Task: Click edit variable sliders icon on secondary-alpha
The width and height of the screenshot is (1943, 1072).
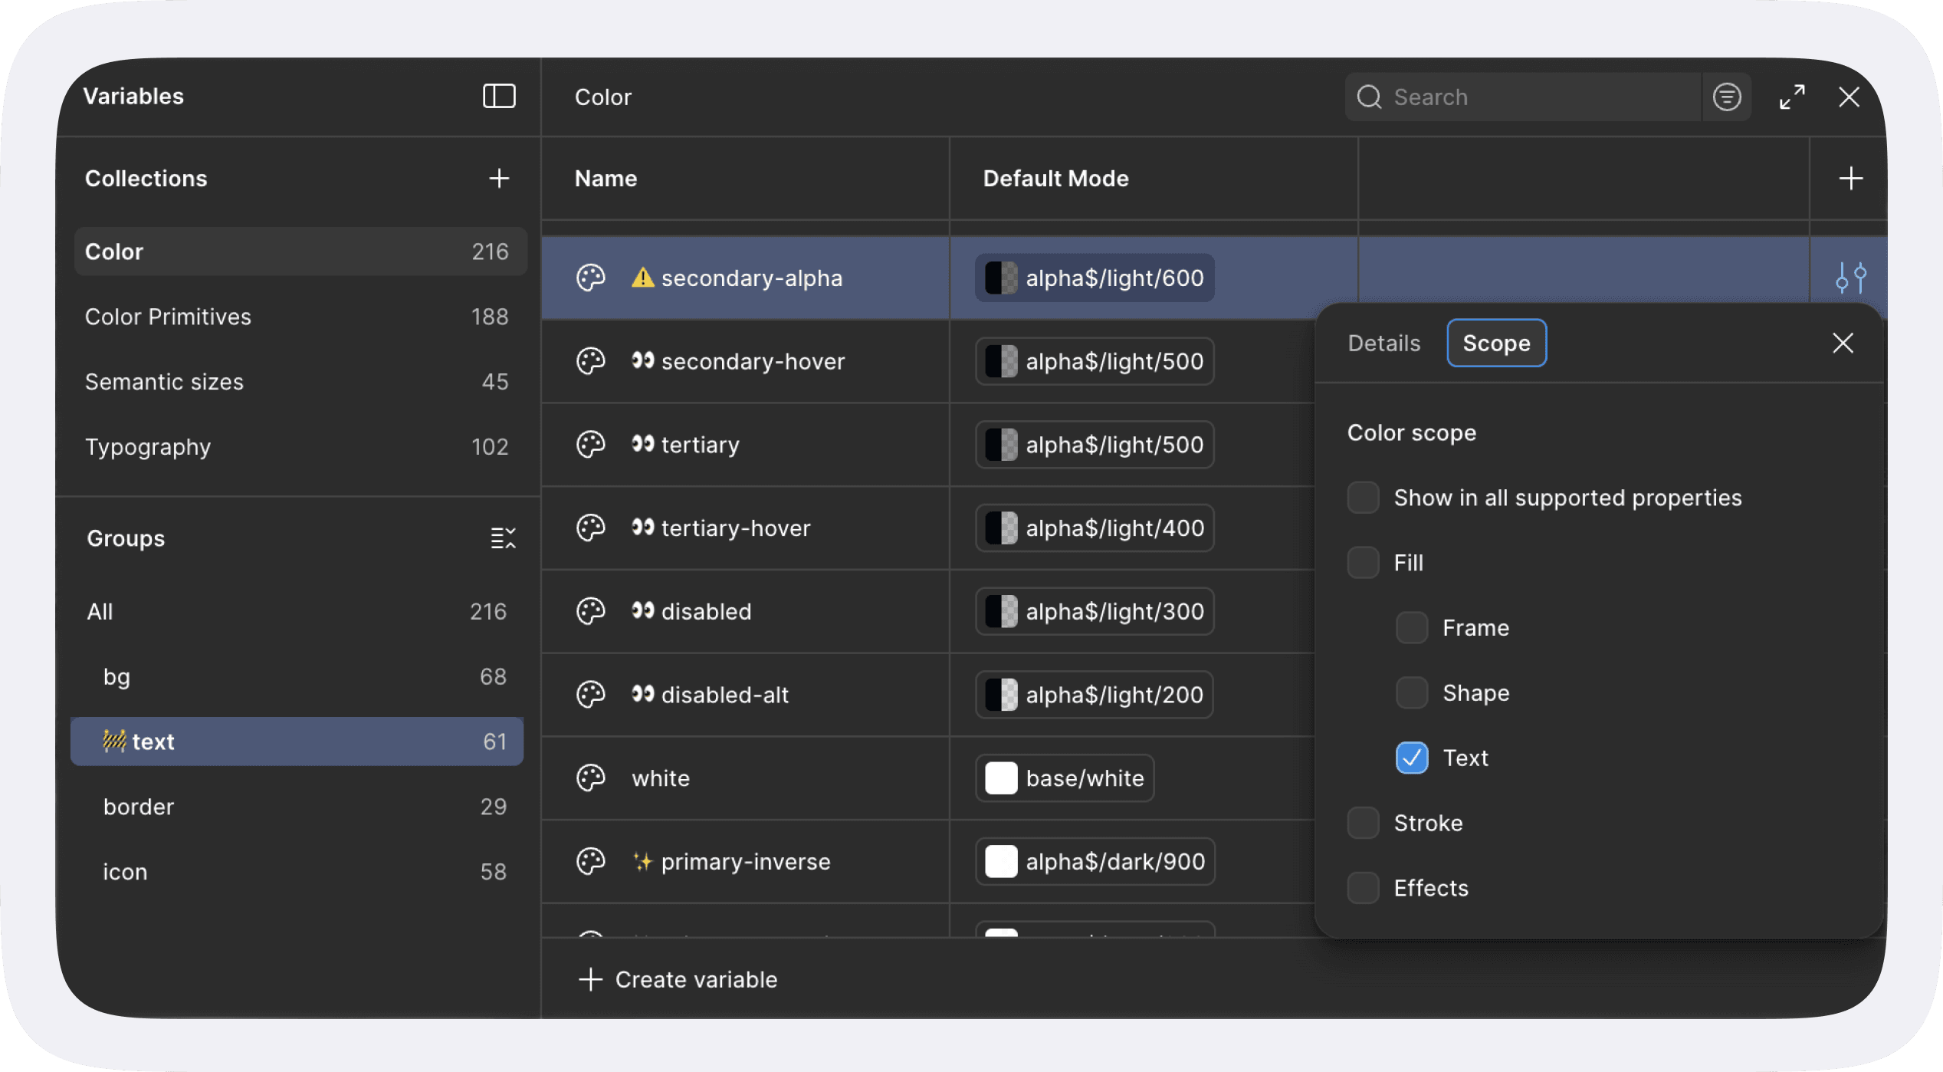Action: [x=1850, y=278]
